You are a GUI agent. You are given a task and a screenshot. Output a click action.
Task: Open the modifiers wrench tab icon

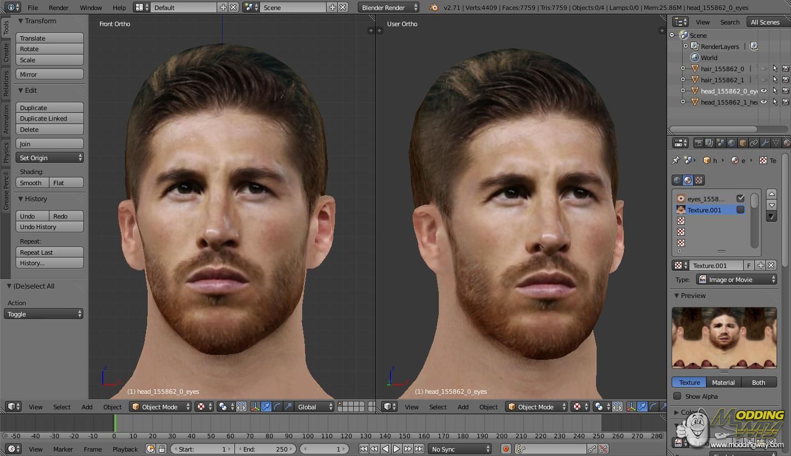pyautogui.click(x=765, y=143)
